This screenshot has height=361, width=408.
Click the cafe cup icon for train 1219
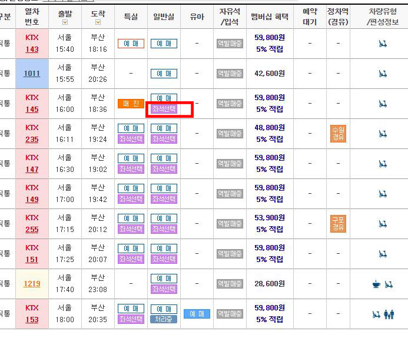[x=376, y=284]
